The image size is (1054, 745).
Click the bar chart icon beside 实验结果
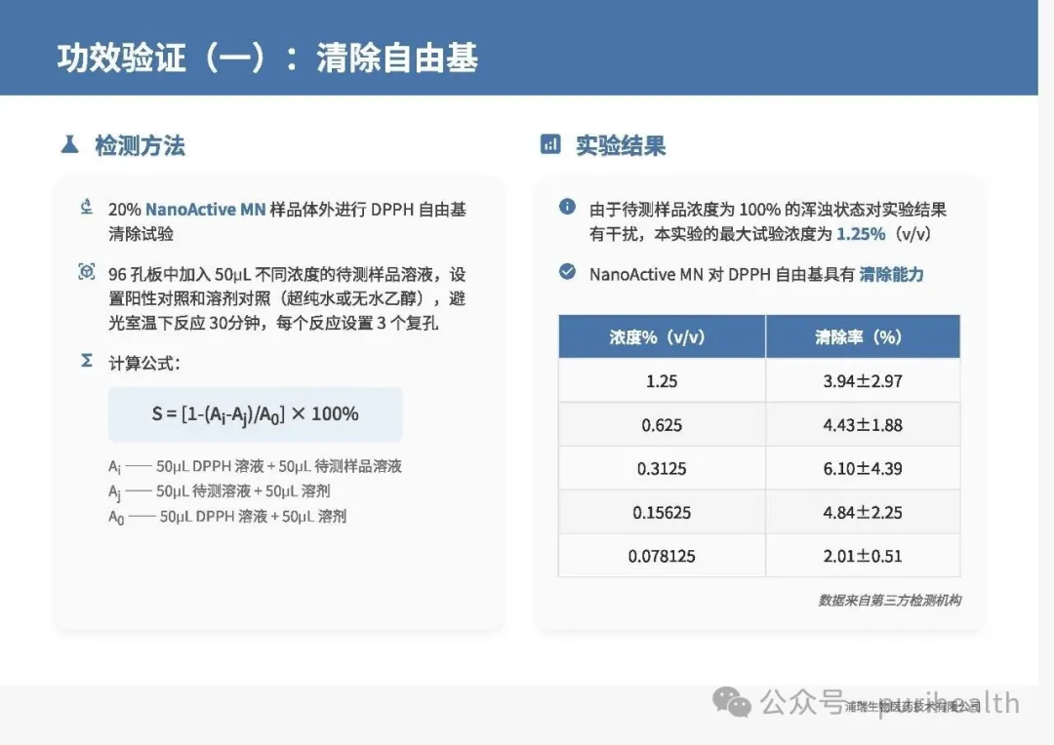pyautogui.click(x=550, y=145)
